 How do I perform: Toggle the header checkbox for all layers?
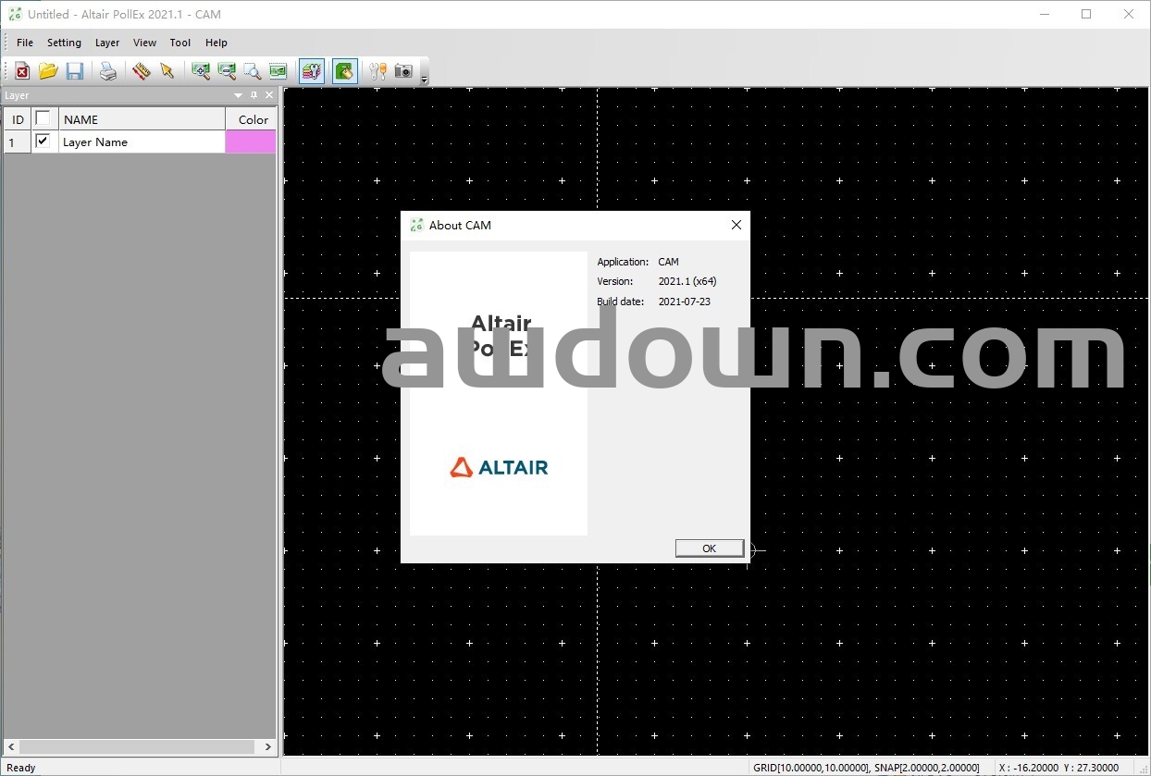tap(43, 118)
